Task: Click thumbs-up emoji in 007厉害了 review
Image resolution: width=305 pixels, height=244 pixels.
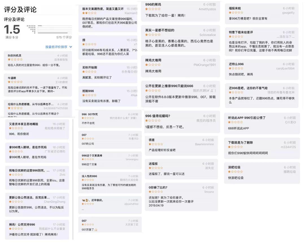Action: (96, 230)
